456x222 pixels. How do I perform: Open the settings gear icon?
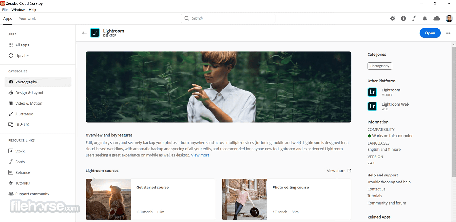(393, 19)
